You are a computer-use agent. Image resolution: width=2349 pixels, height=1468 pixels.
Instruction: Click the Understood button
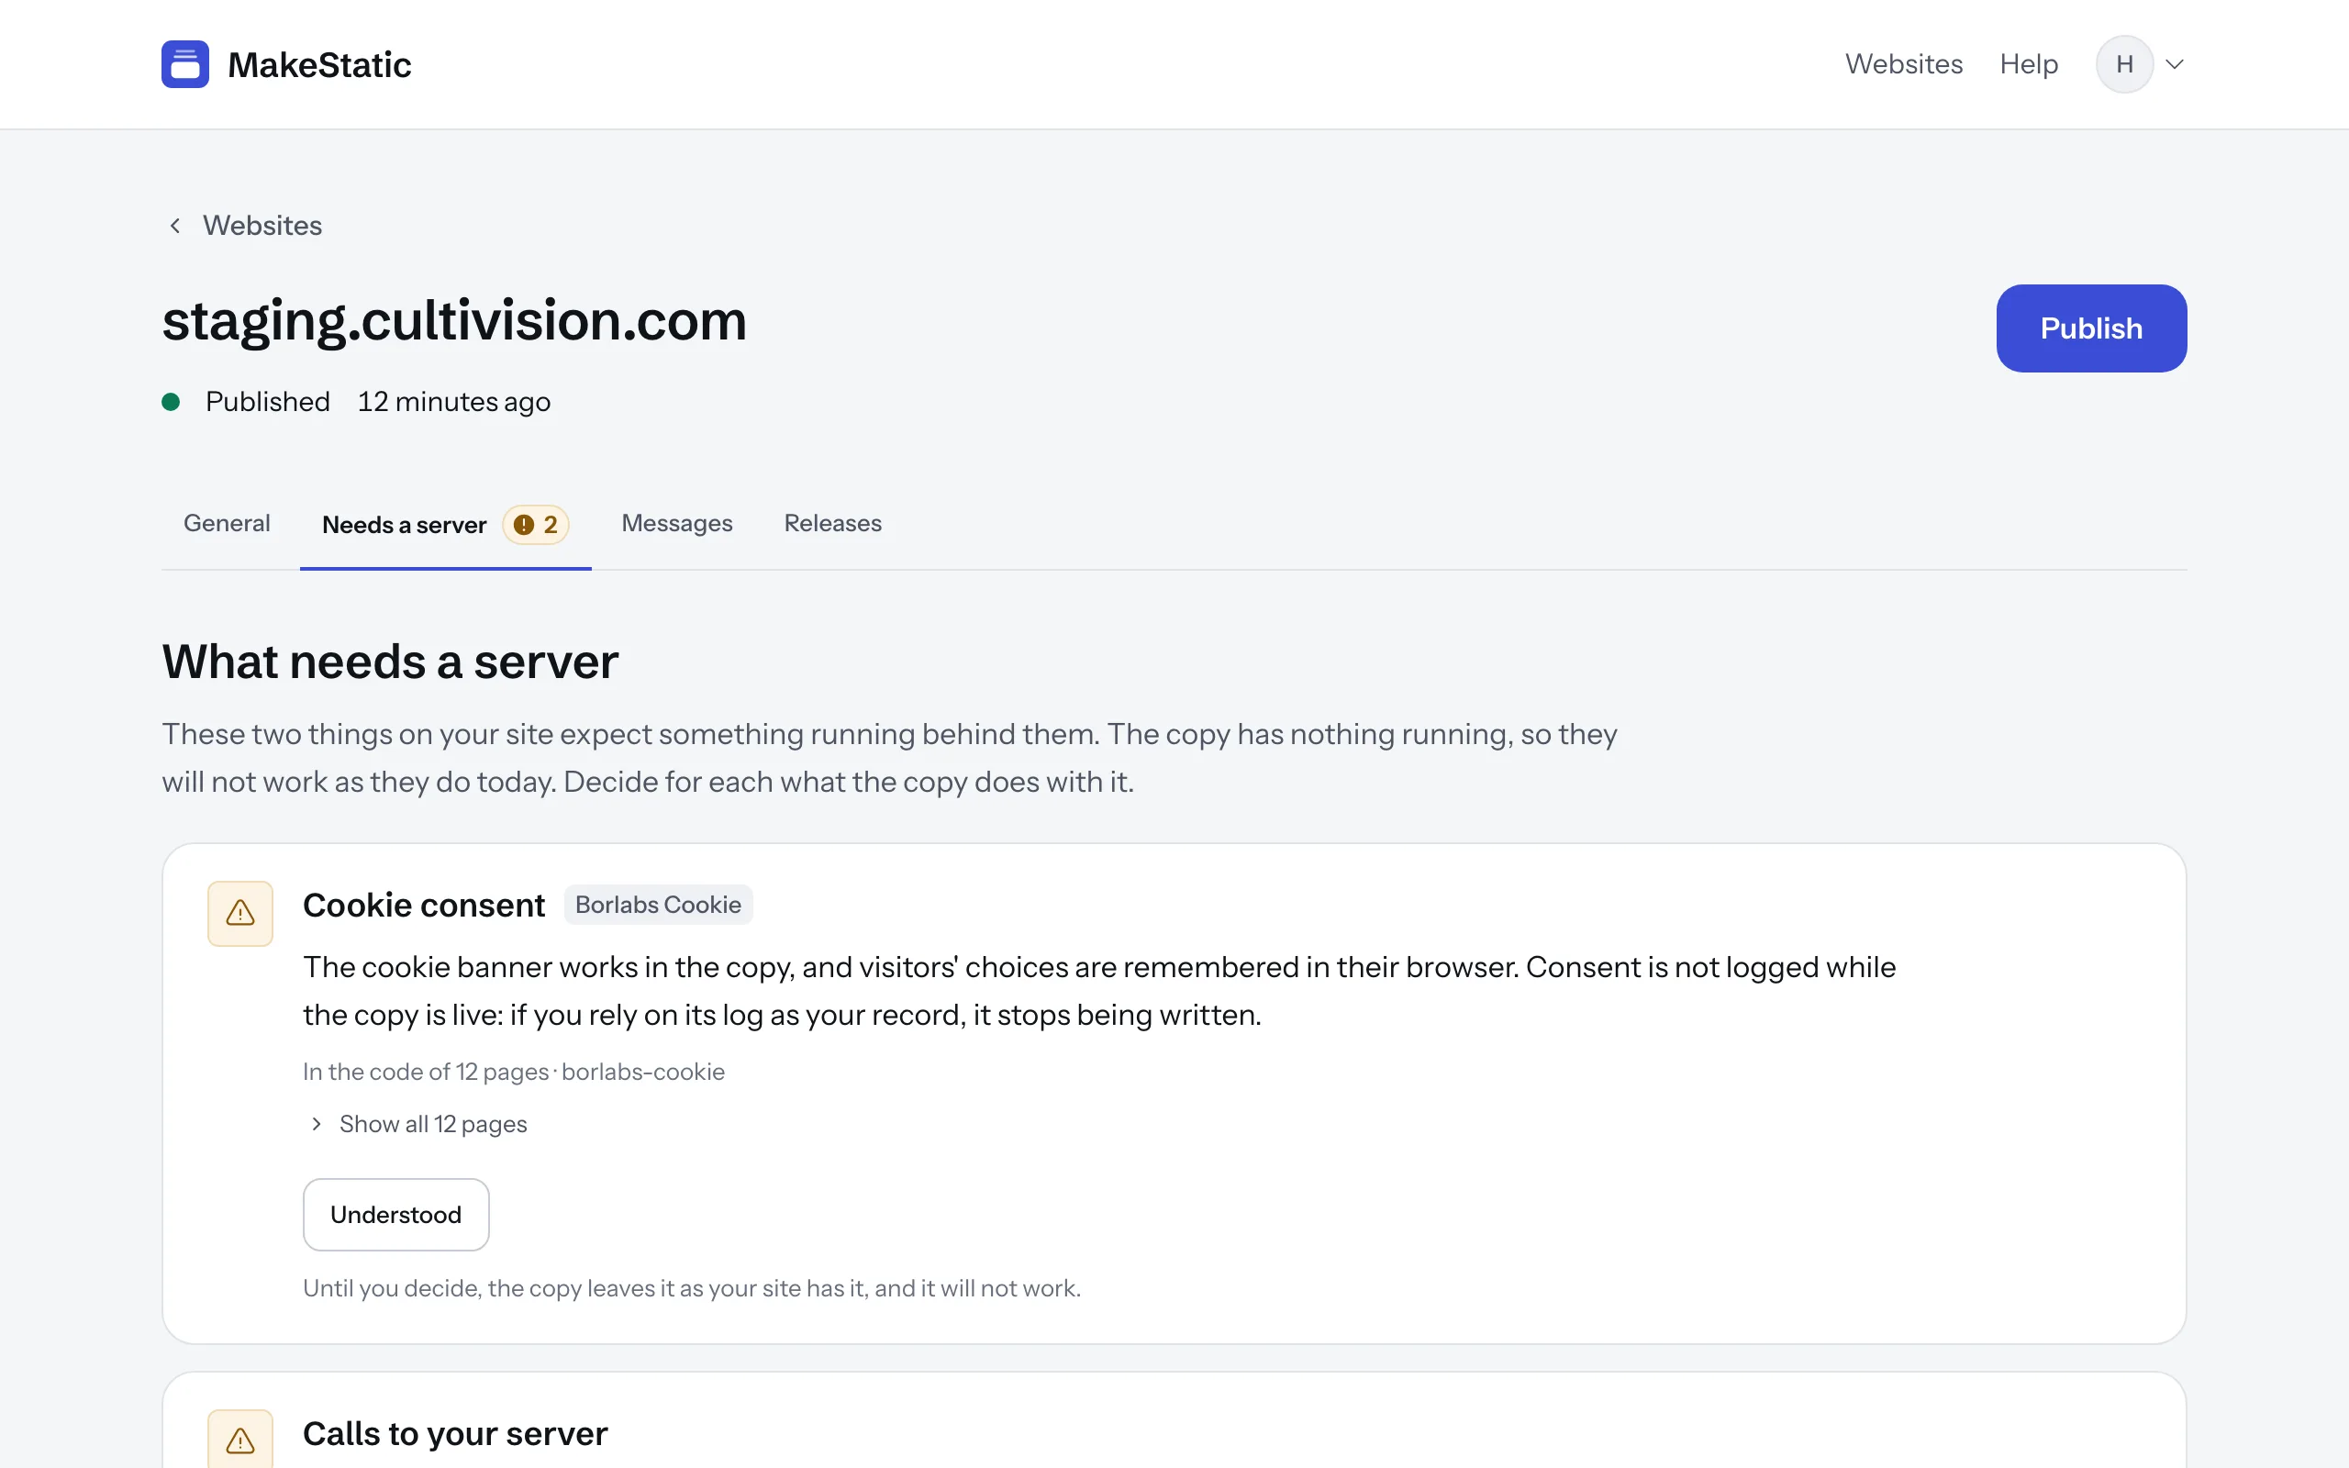pyautogui.click(x=396, y=1215)
